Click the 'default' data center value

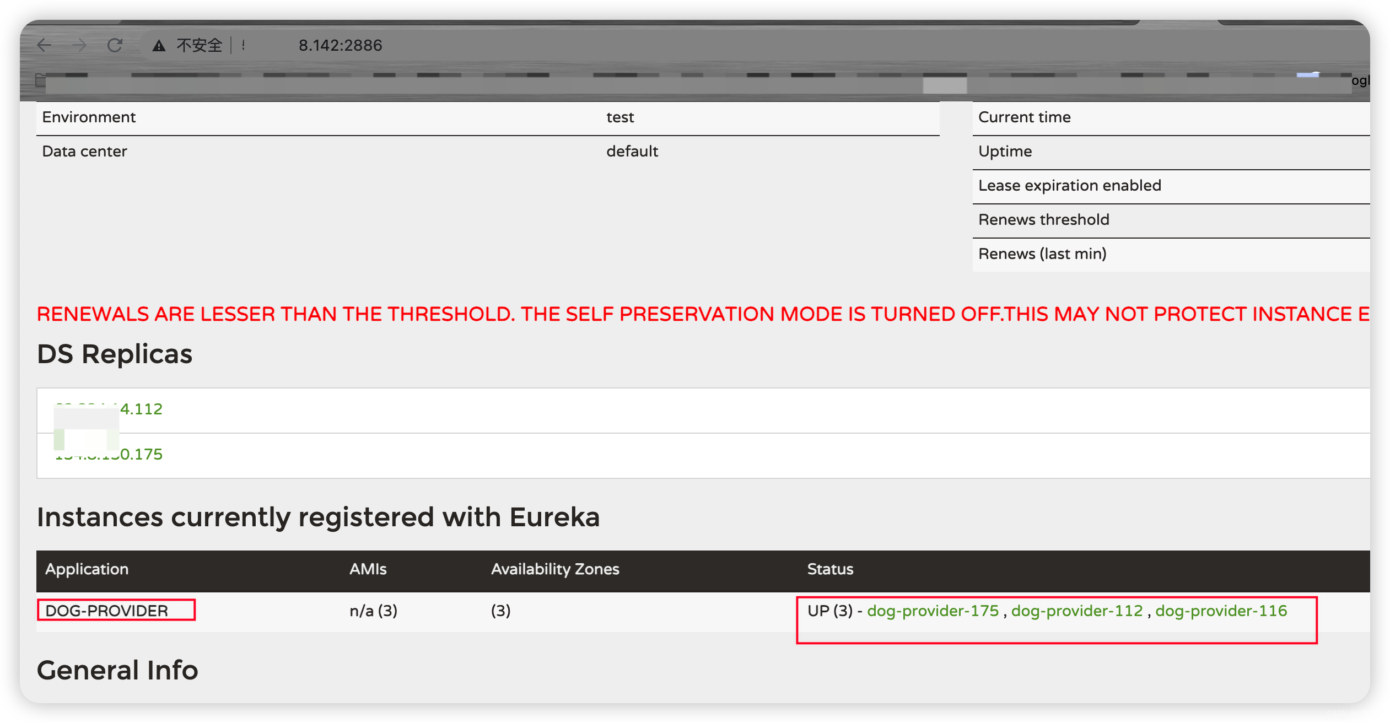tap(632, 152)
